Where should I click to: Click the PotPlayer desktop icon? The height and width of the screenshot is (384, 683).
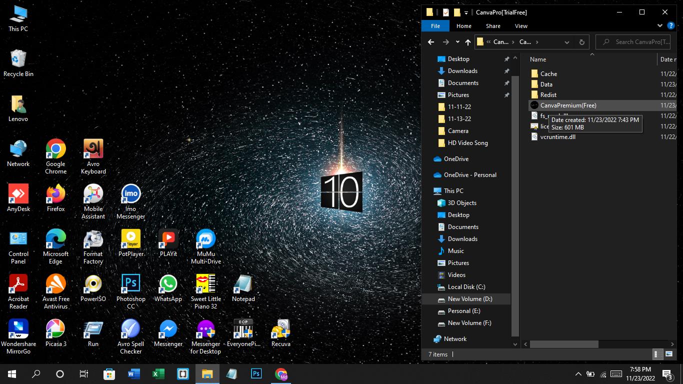[130, 243]
